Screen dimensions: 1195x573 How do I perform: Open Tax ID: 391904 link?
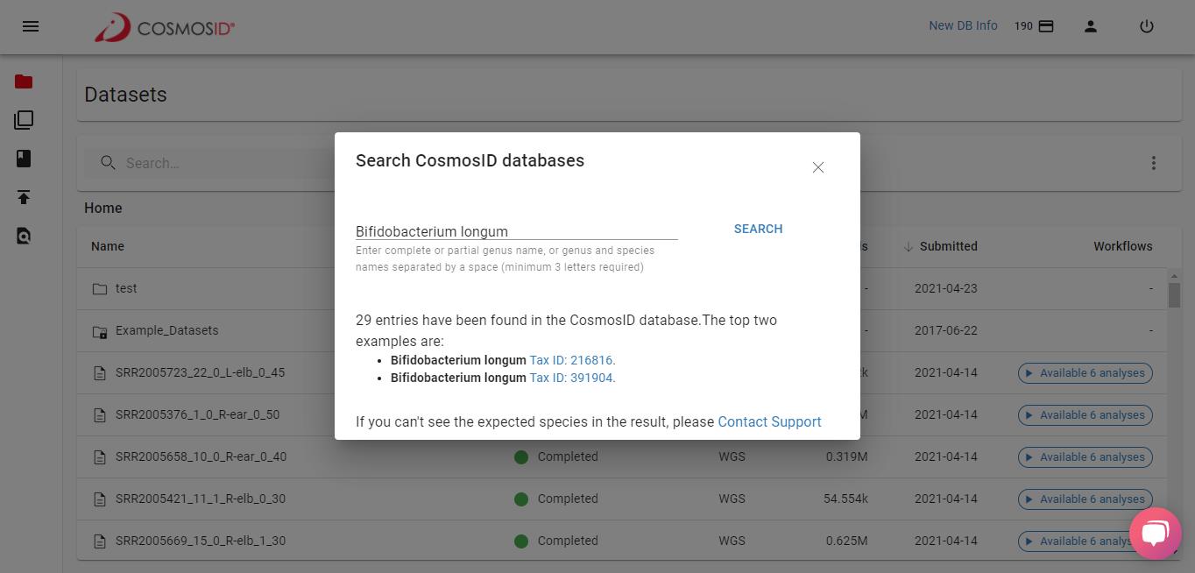click(x=571, y=378)
